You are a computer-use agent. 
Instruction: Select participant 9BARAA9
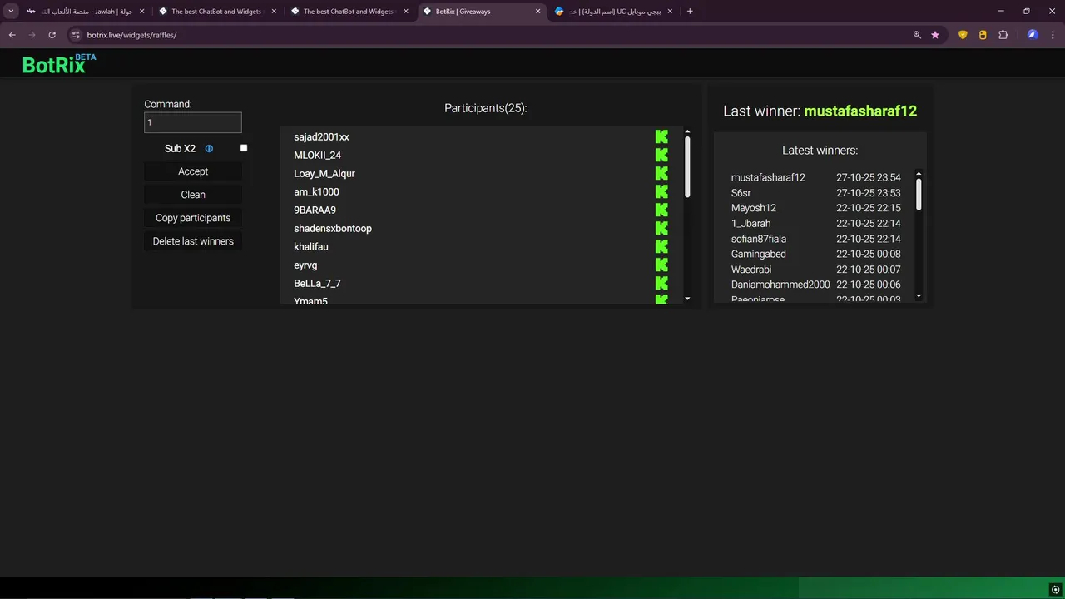315,210
